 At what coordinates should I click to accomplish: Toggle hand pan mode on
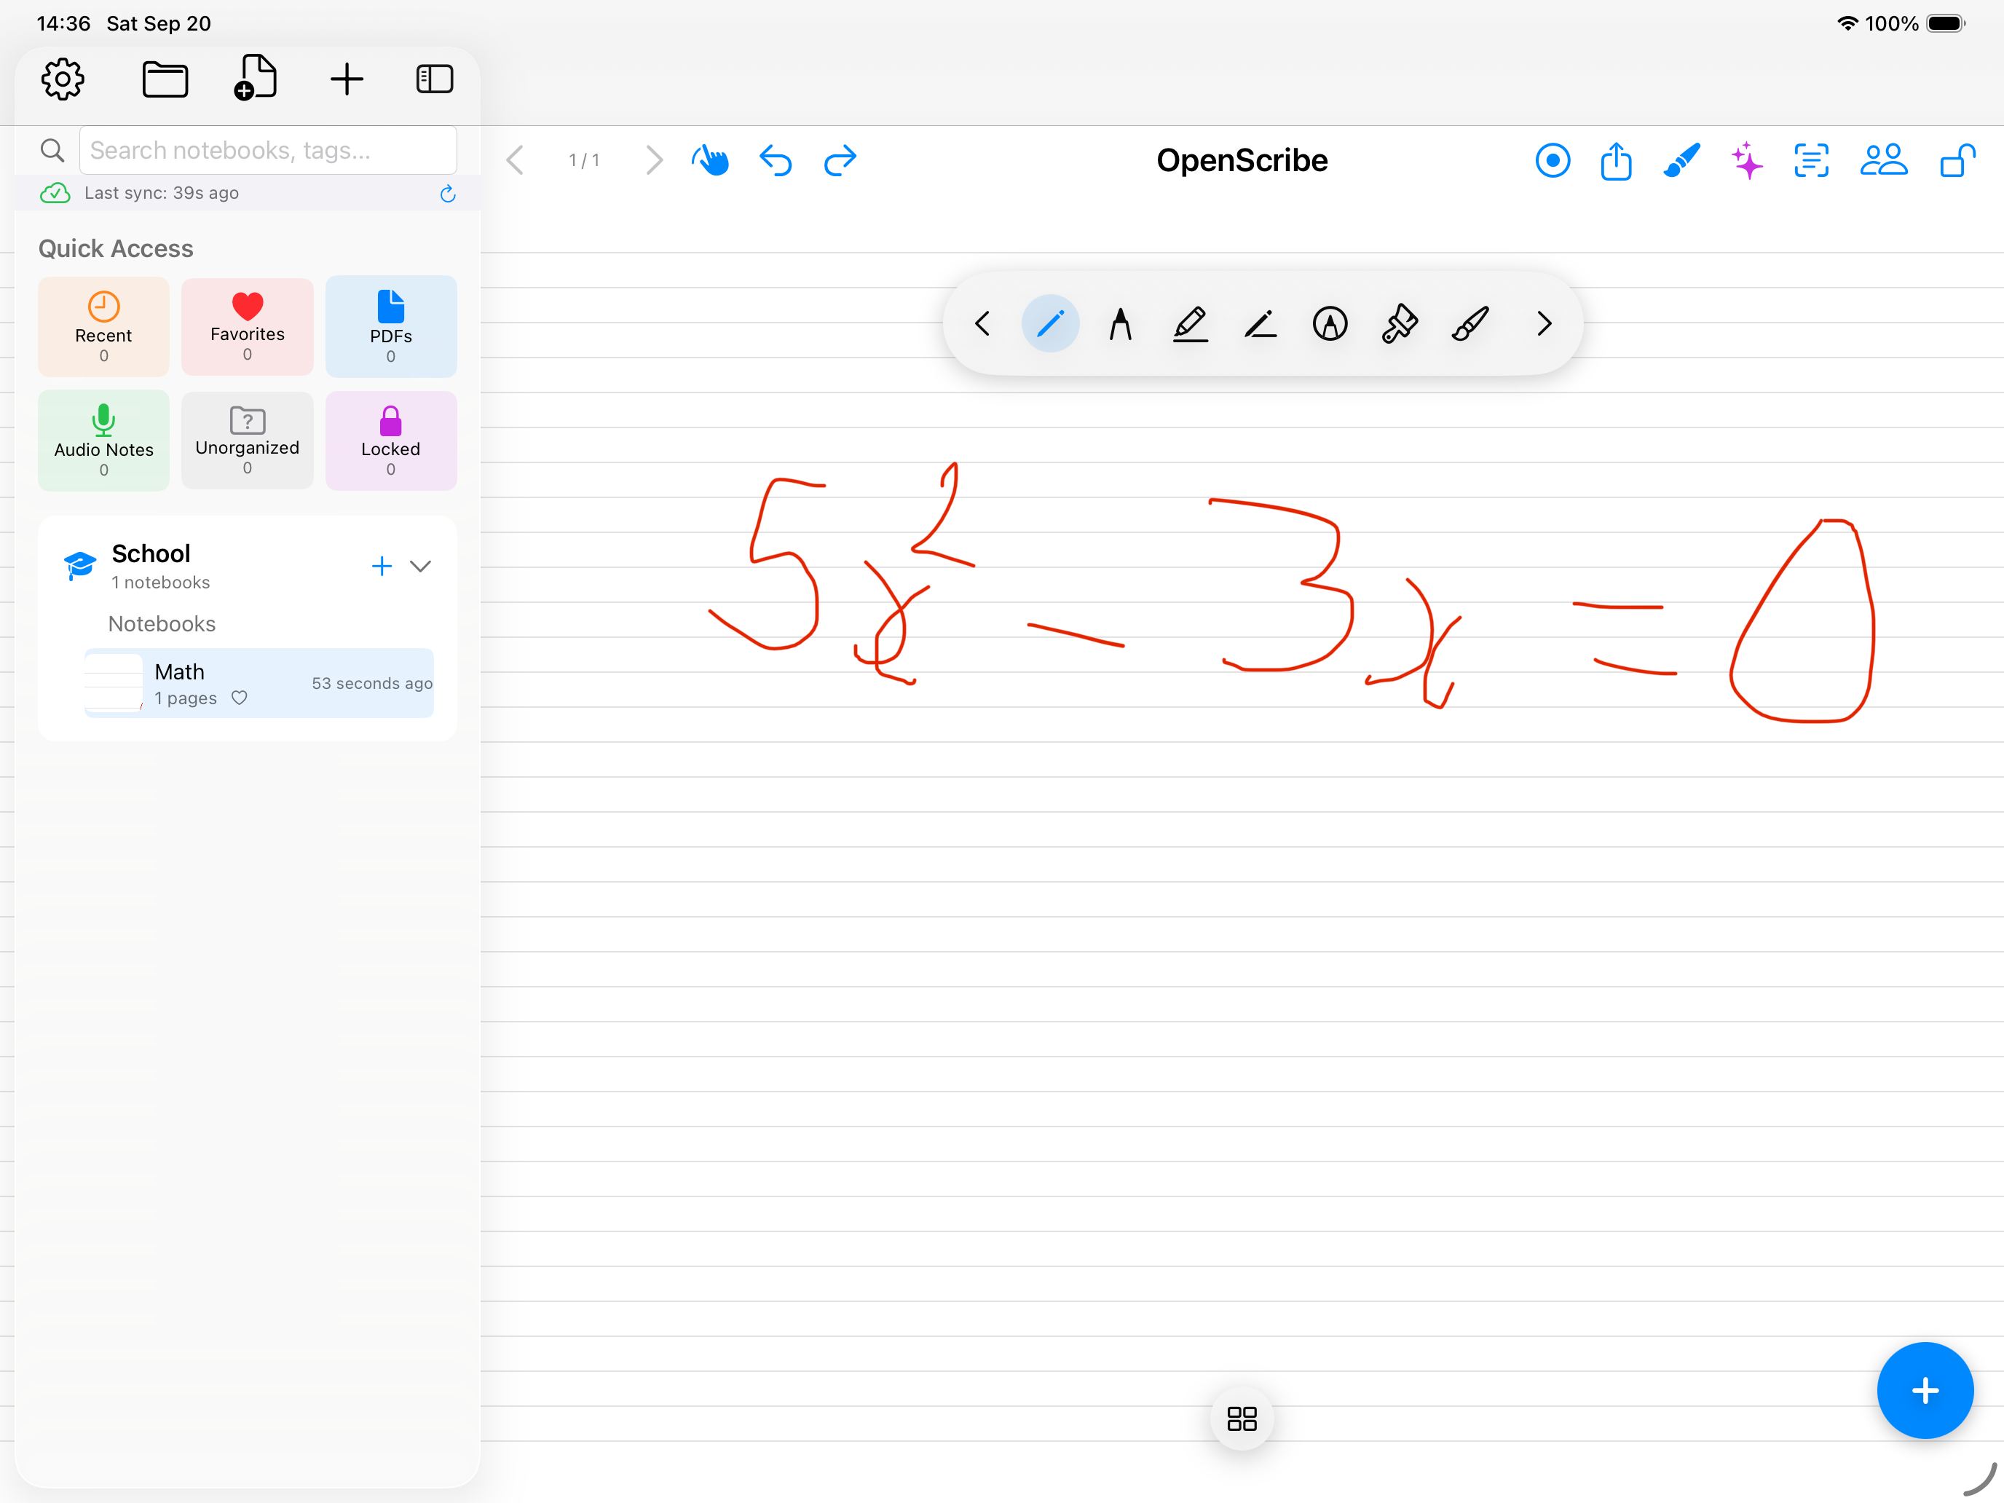[x=710, y=160]
